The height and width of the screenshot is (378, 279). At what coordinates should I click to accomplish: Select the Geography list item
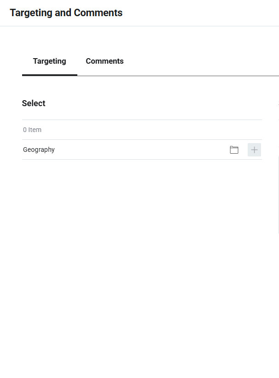(x=39, y=150)
